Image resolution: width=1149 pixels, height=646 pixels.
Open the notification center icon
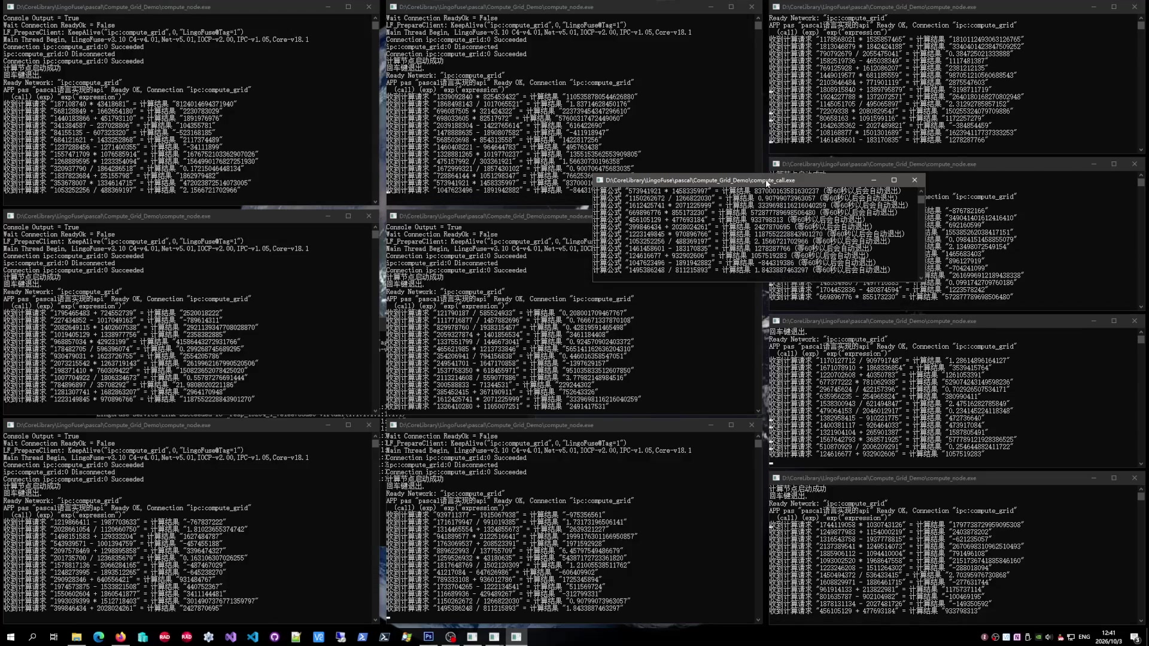tap(1135, 637)
